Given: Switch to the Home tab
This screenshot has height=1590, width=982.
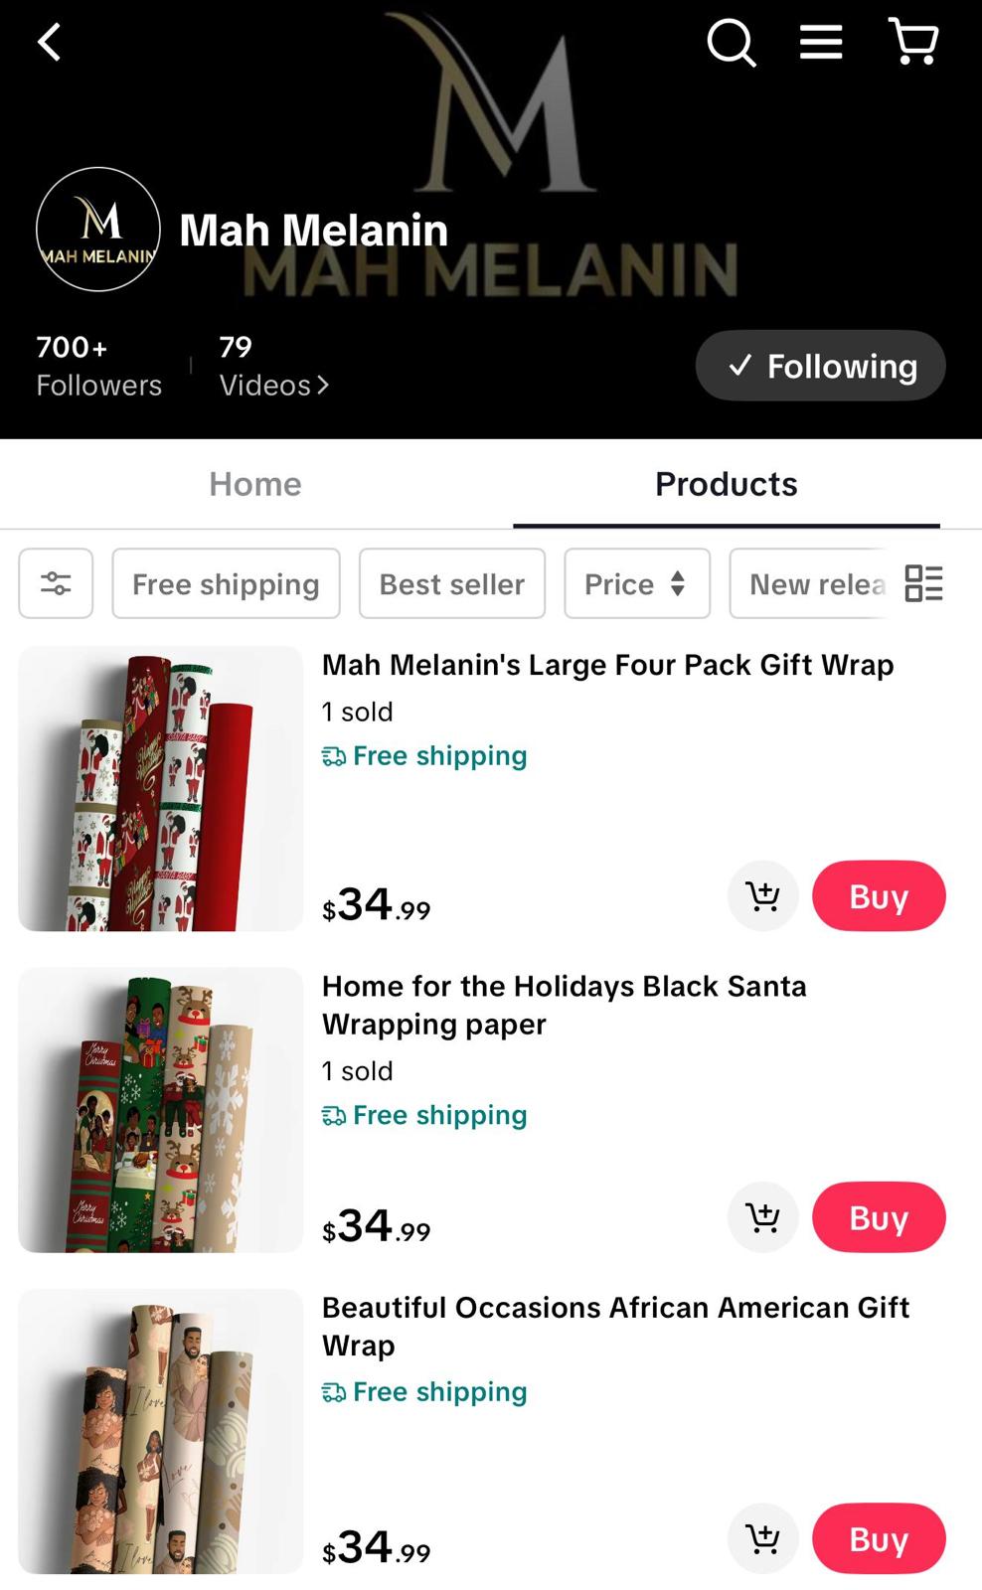Looking at the screenshot, I should click(x=255, y=484).
